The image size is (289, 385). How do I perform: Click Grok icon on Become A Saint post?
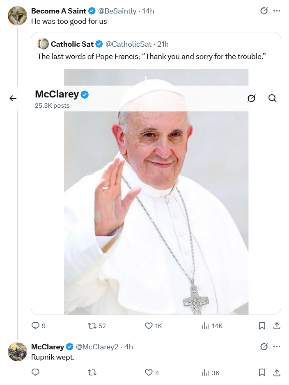click(264, 11)
